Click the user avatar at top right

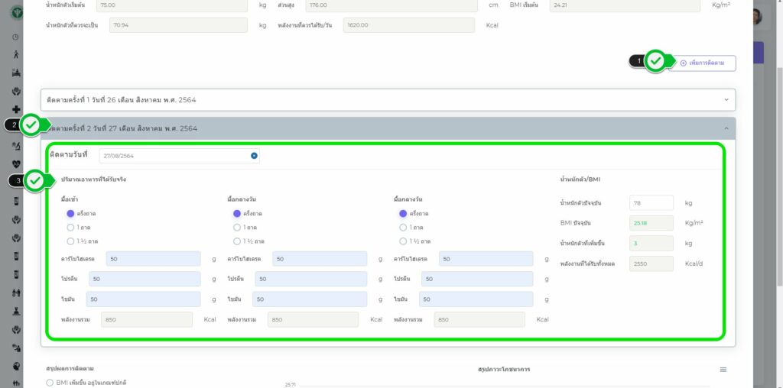coord(756,17)
